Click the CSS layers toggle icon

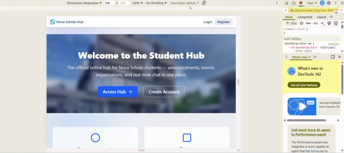[301, 23]
